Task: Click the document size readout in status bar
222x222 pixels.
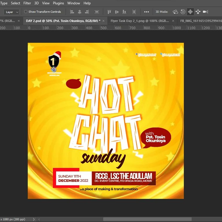Action: pos(13,219)
